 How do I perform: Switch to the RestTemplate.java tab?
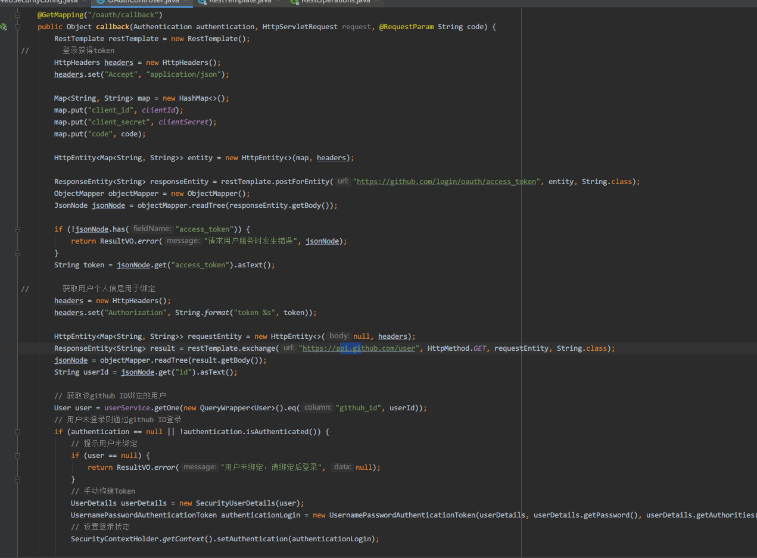pos(238,2)
